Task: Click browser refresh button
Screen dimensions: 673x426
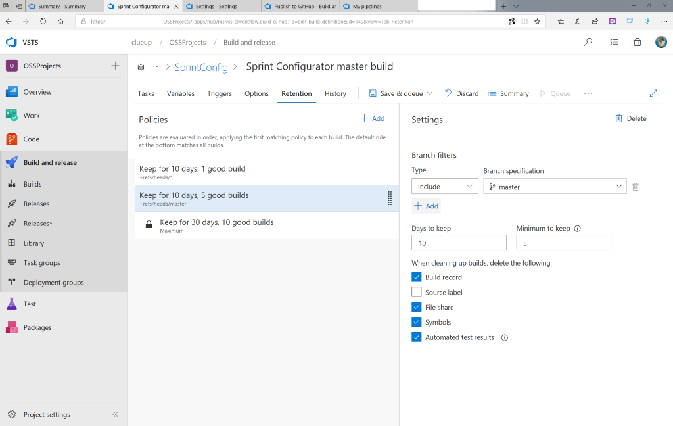Action: [43, 22]
